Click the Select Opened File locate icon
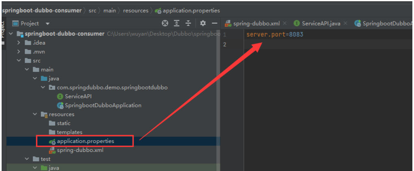The image size is (414, 171). (x=165, y=24)
